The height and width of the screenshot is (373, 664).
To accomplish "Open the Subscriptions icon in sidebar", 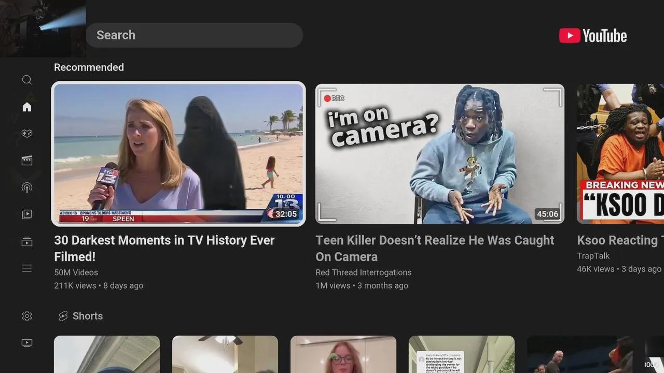I will click(x=27, y=241).
